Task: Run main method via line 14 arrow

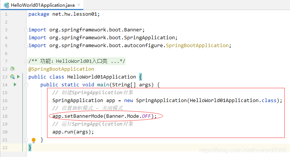Action: pyautogui.click(x=15, y=84)
